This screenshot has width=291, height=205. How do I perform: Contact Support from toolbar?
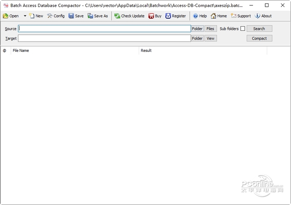[241, 16]
